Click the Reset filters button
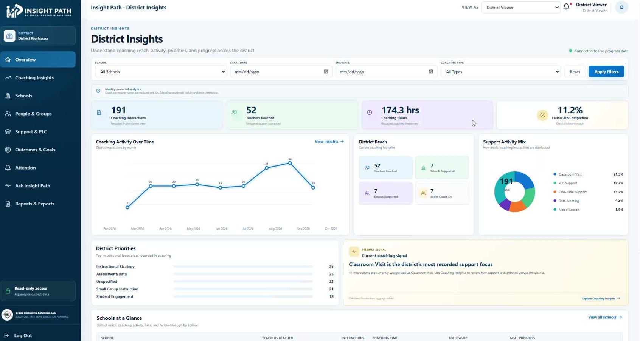Image resolution: width=640 pixels, height=341 pixels. coord(575,72)
